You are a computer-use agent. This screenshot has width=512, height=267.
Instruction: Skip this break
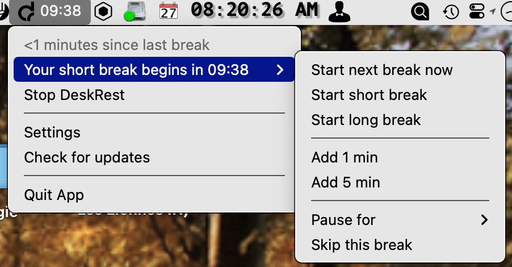click(x=362, y=245)
